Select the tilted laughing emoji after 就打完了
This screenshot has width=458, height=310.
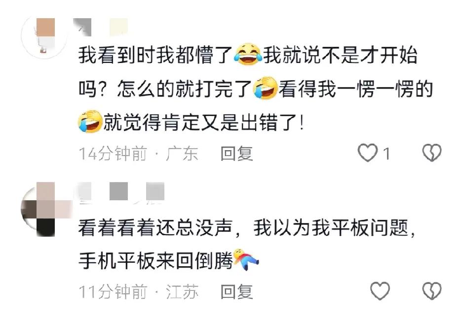coord(265,88)
